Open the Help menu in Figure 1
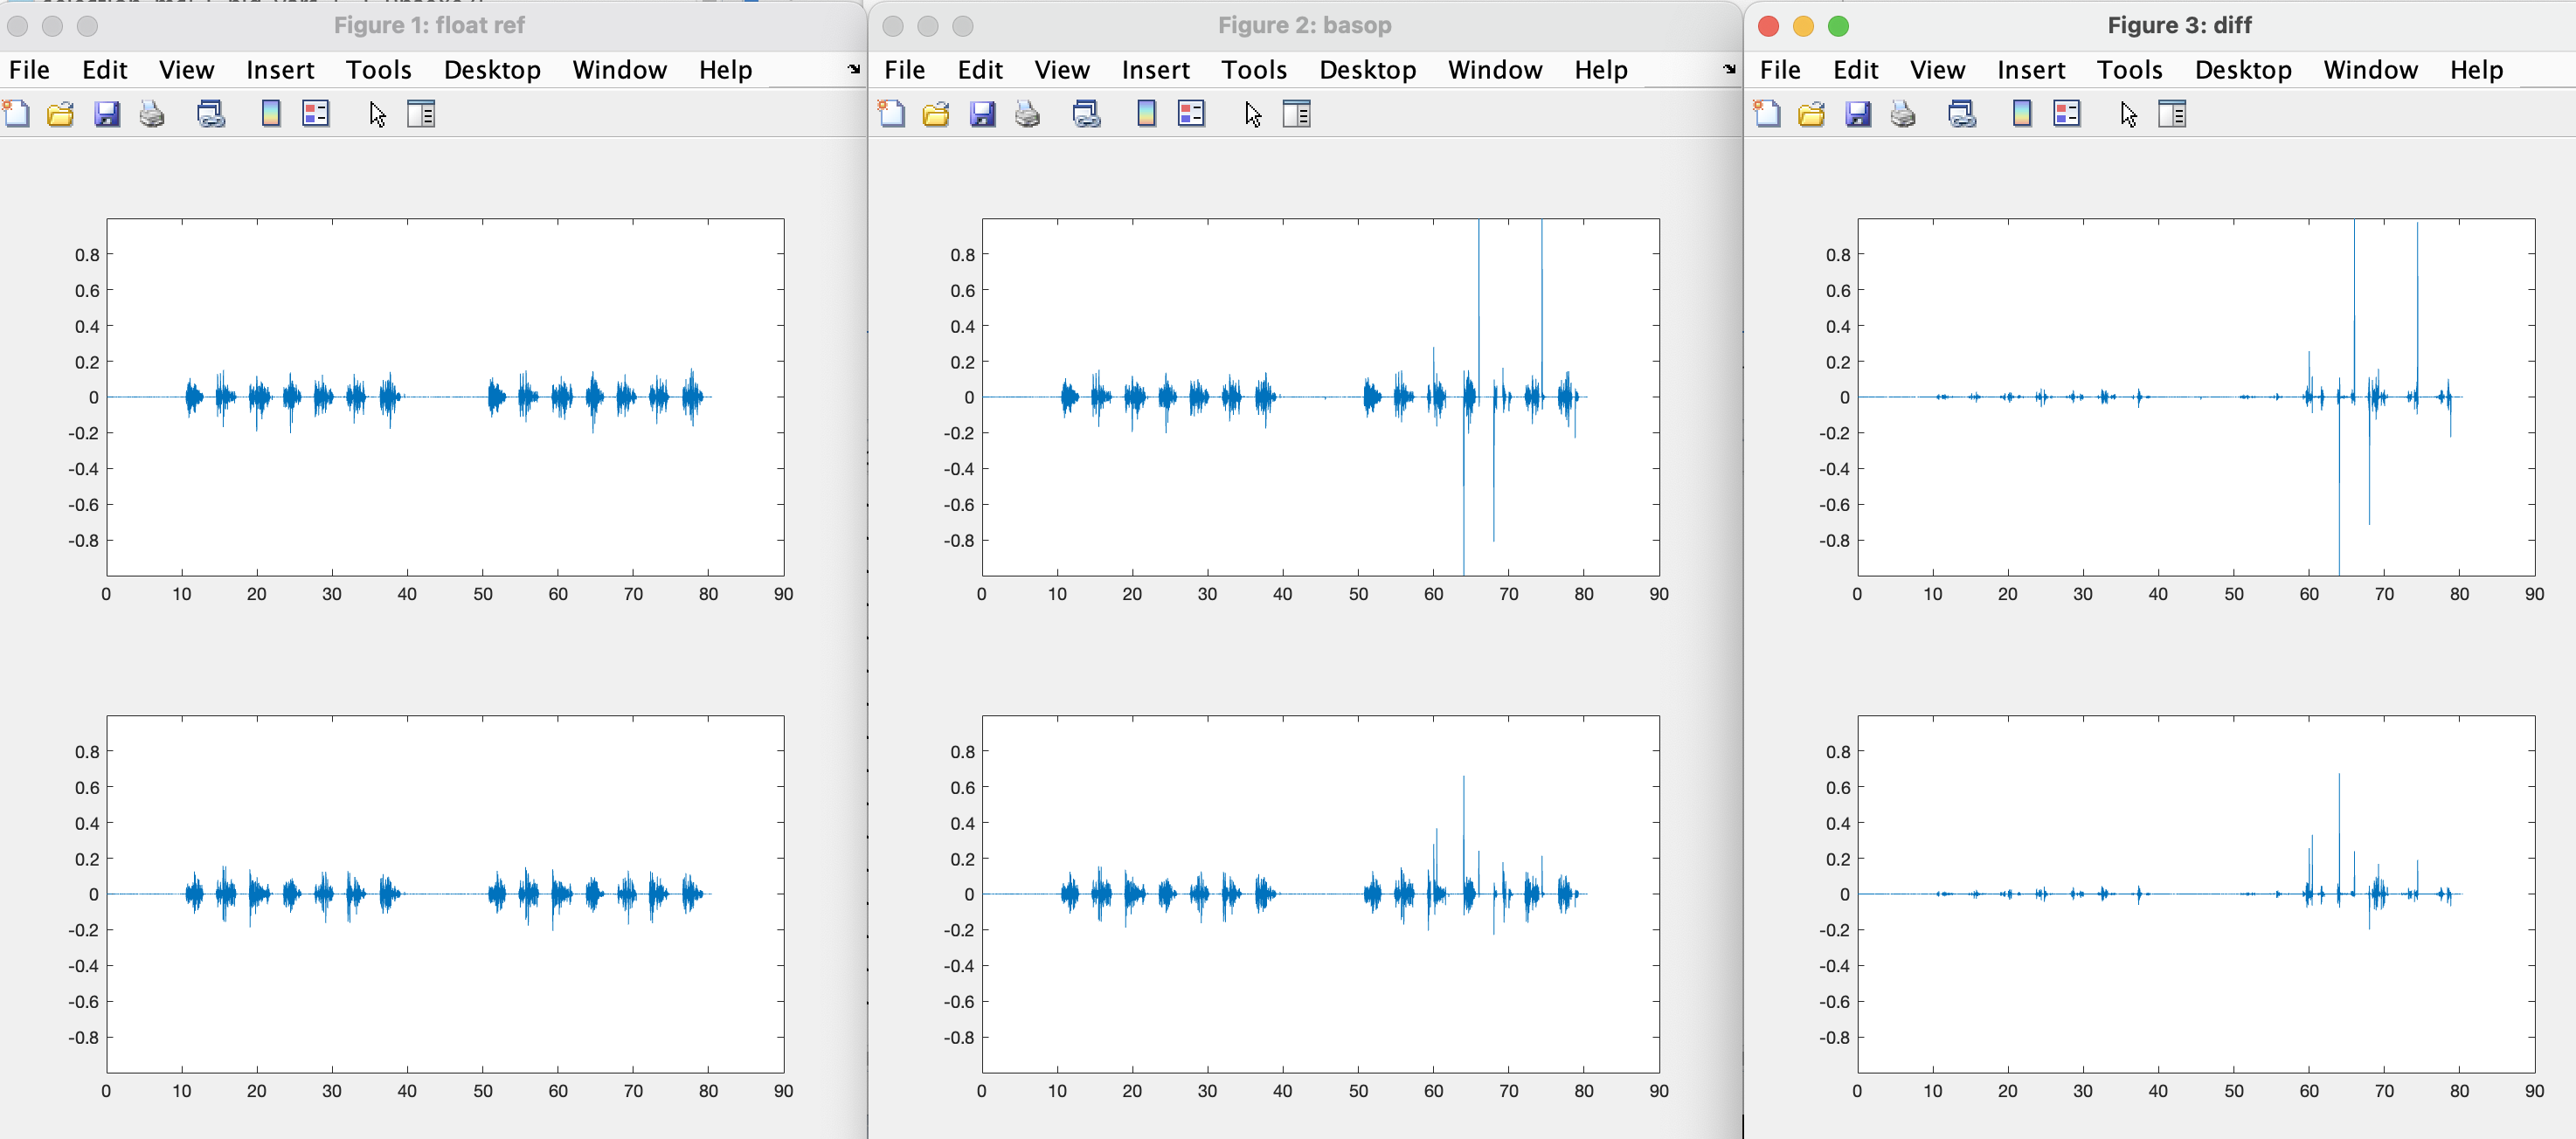 (725, 70)
